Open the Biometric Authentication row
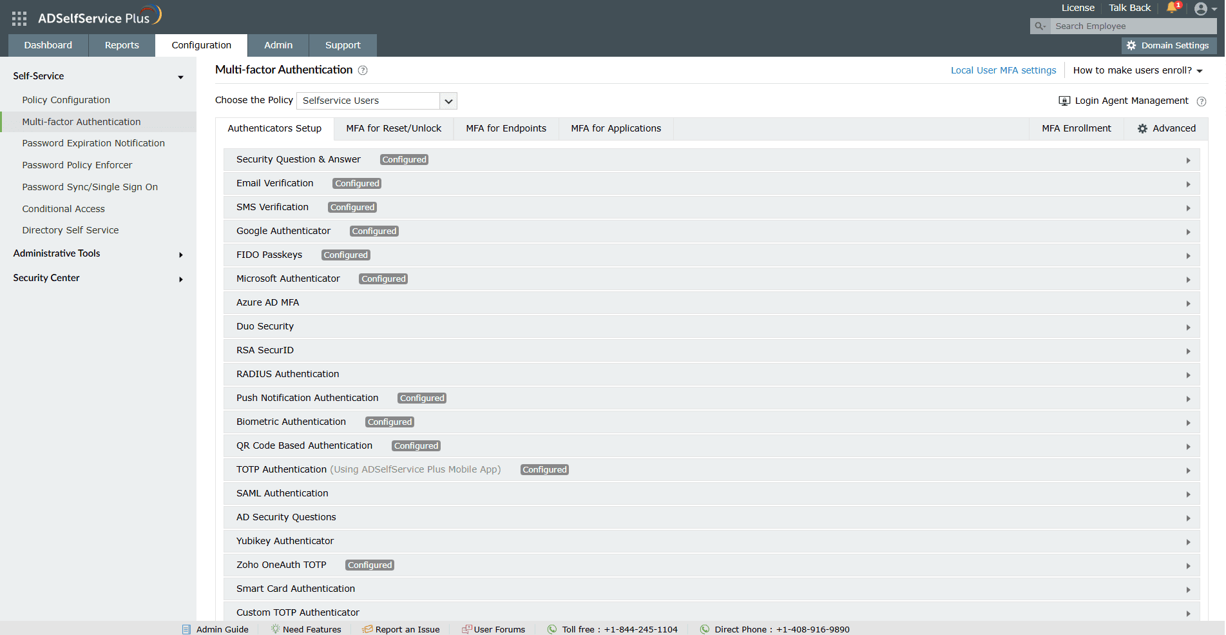The height and width of the screenshot is (635, 1226). pyautogui.click(x=711, y=422)
